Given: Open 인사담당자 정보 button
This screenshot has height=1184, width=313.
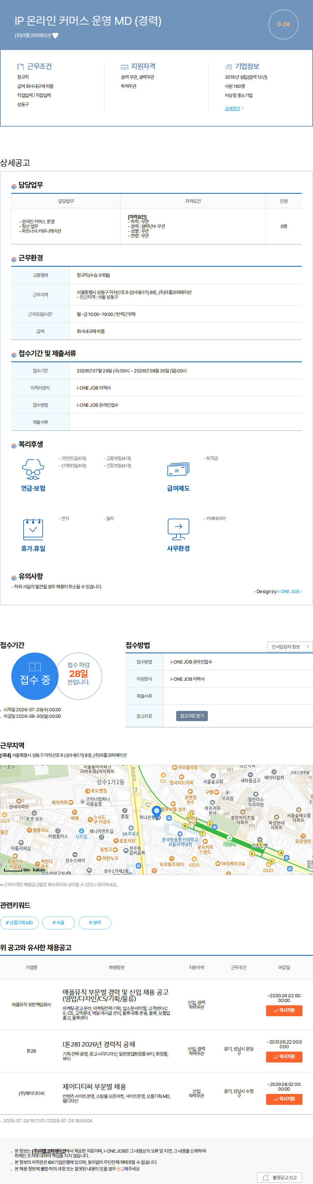Looking at the screenshot, I should [x=290, y=647].
